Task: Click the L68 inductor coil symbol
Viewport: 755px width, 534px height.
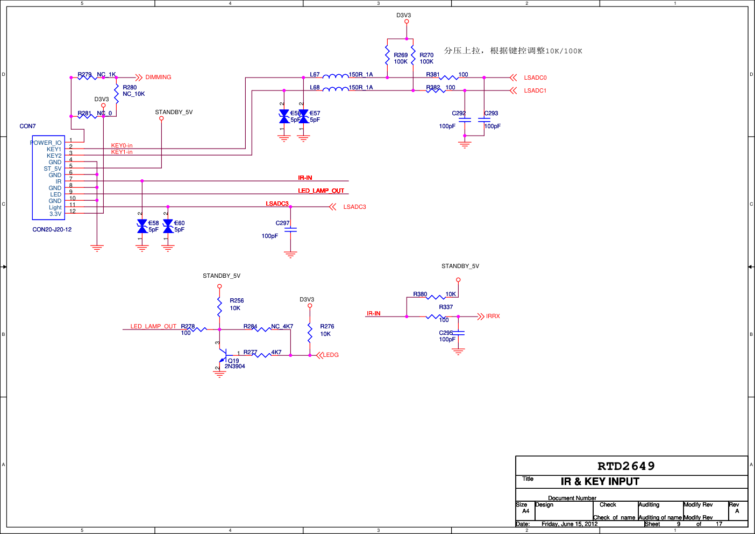Action: 336,89
